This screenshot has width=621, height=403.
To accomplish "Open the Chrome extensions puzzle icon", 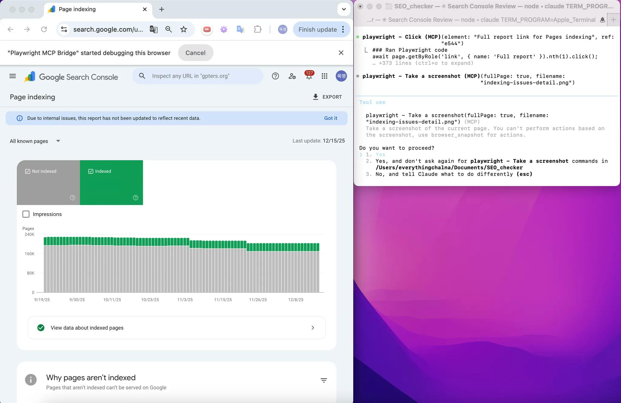I will (257, 29).
